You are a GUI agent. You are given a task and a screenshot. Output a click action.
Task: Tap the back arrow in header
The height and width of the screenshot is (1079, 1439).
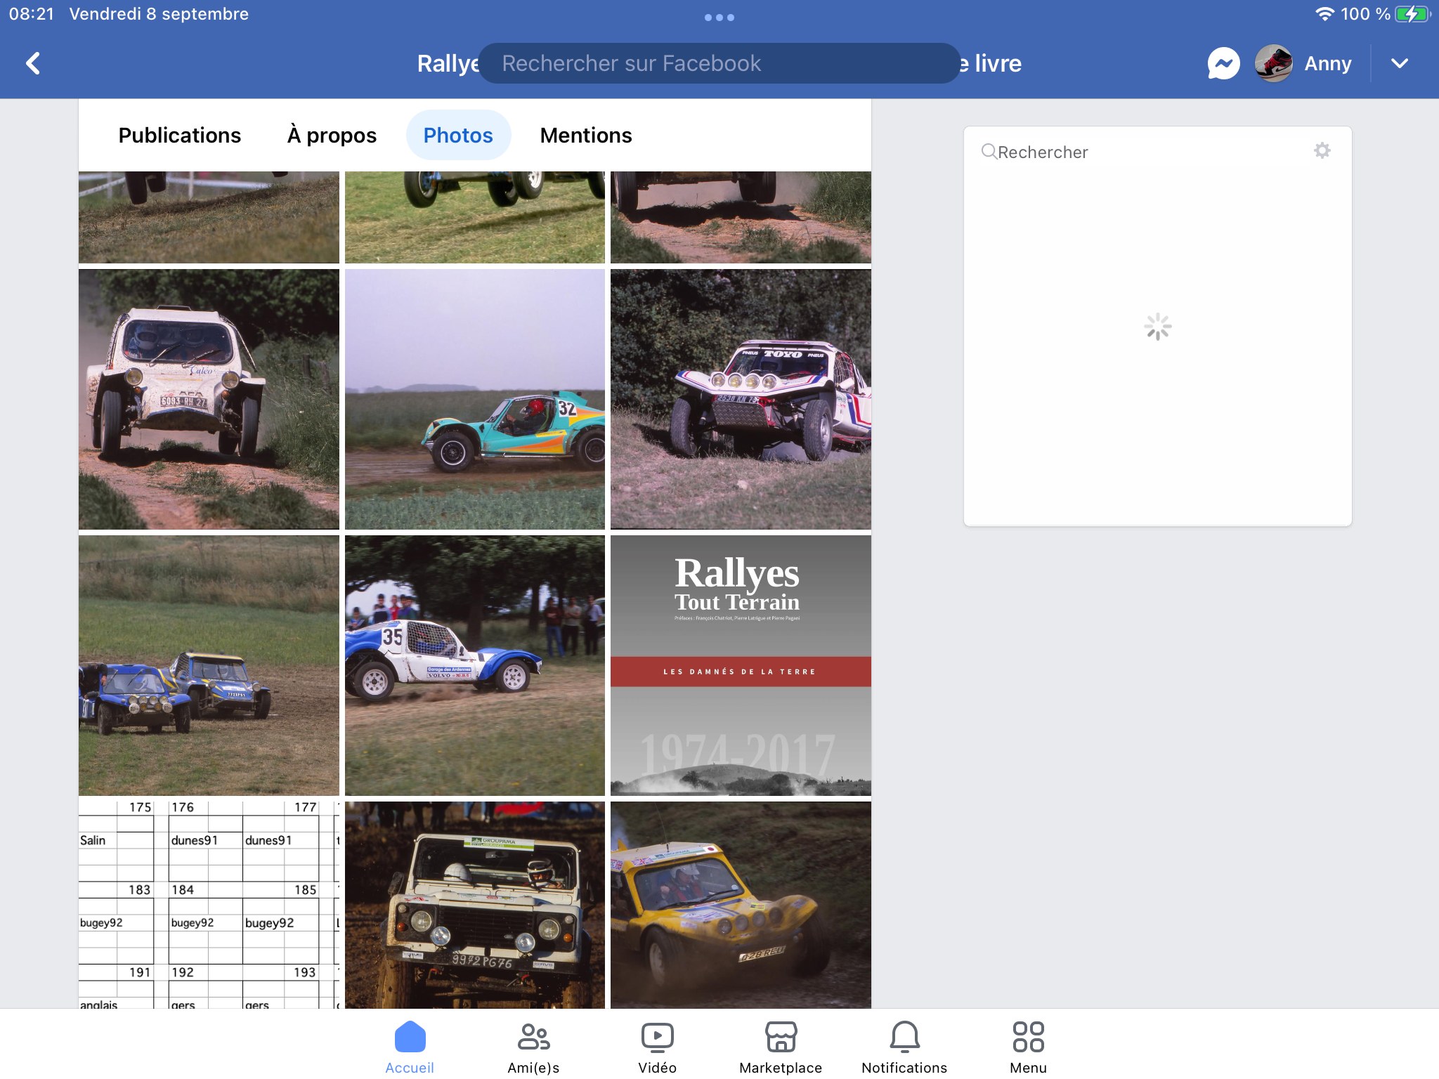coord(33,63)
